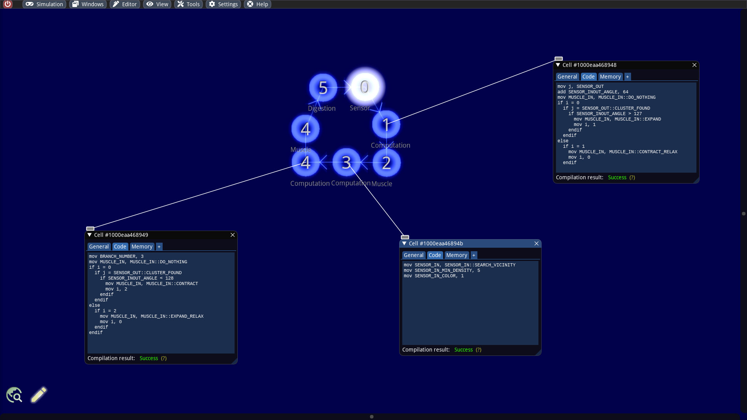
Task: Collapse Cell #1000eaa46894b window
Action: pos(404,243)
